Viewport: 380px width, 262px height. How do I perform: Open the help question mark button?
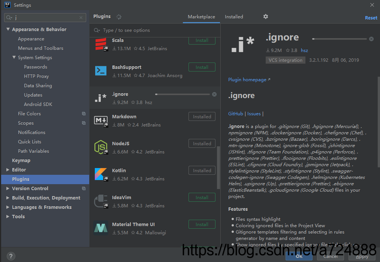click(x=11, y=256)
